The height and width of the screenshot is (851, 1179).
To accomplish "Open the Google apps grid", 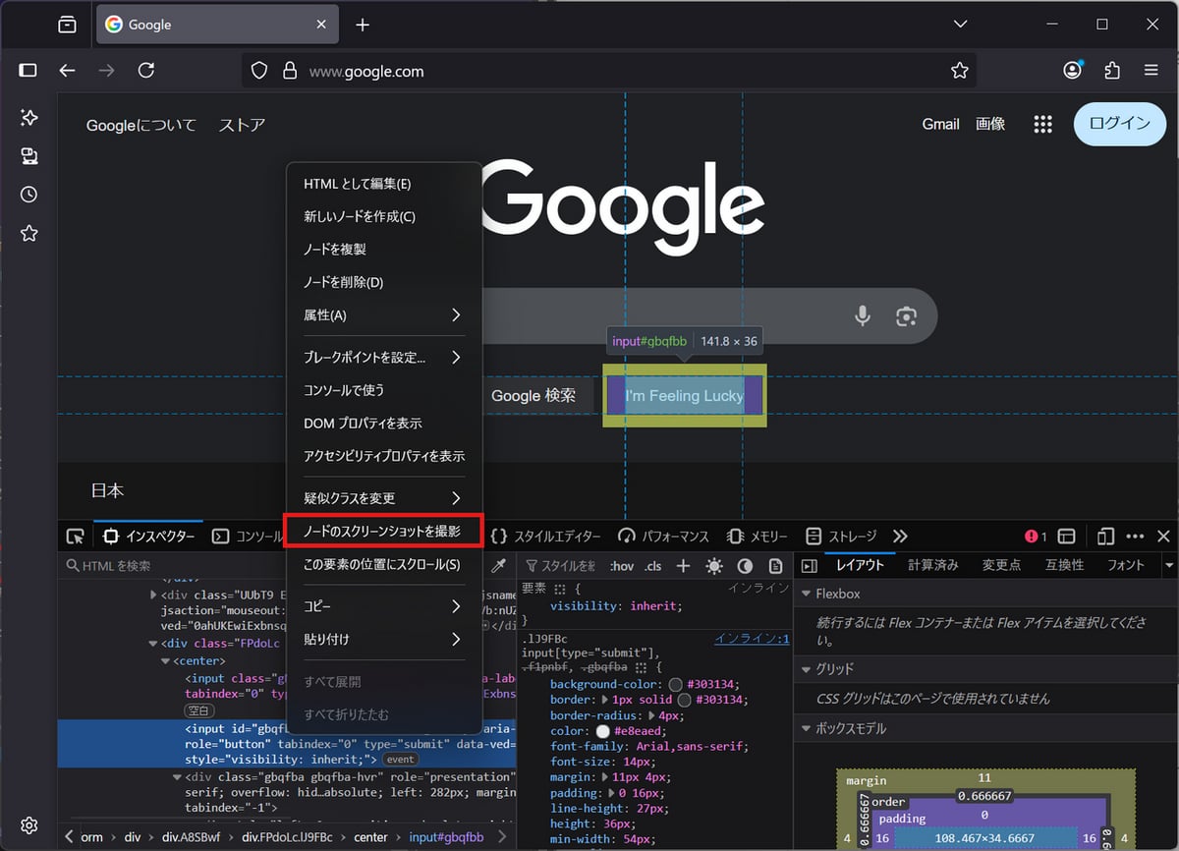I will pos(1043,124).
